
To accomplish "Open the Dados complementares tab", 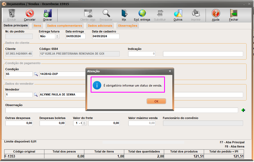I will tap(64, 26).
